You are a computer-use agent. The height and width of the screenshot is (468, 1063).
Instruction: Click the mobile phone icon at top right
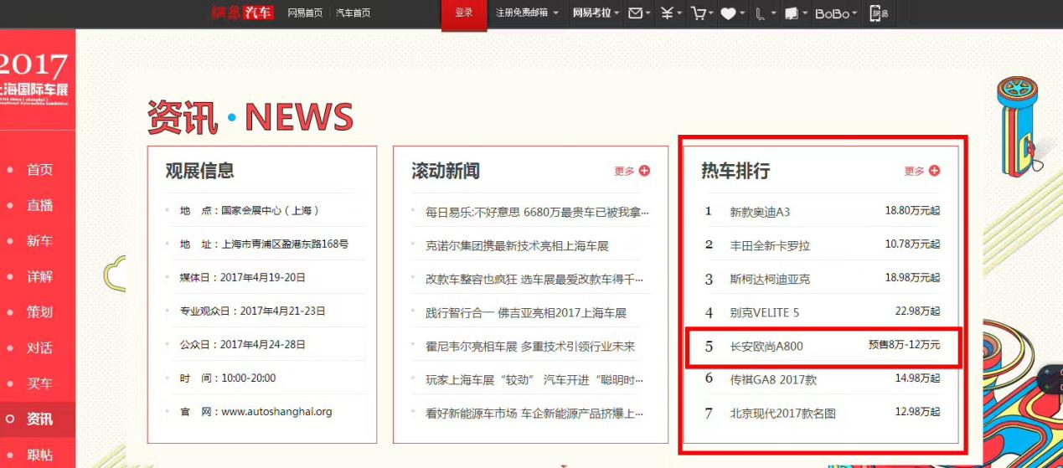[x=876, y=13]
